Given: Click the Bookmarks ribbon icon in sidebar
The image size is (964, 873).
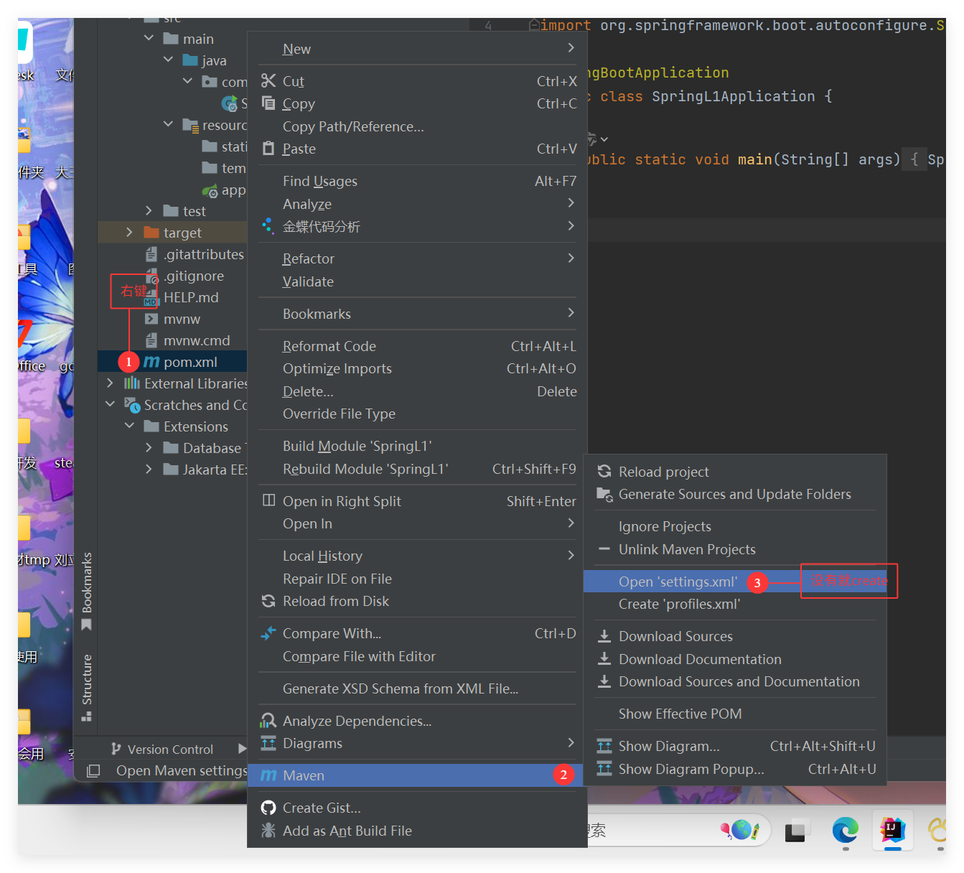Looking at the screenshot, I should 87,625.
